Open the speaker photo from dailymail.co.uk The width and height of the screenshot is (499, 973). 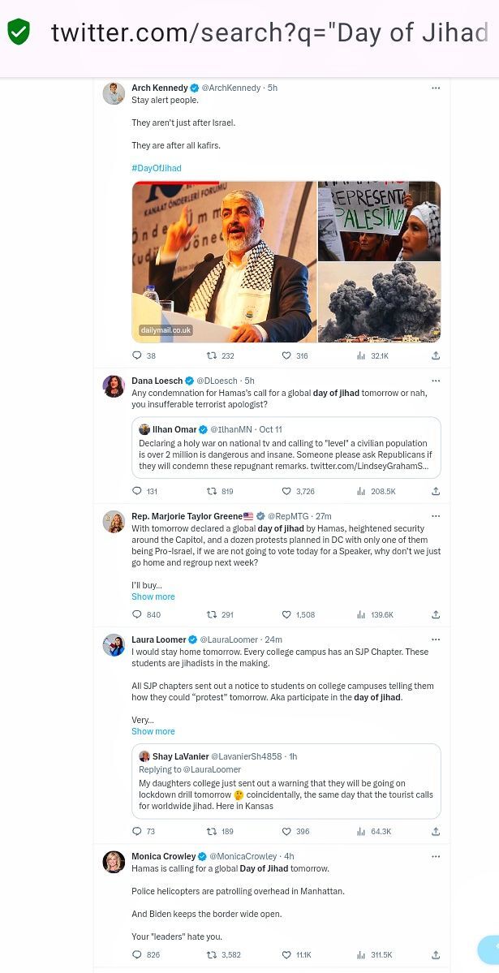[x=224, y=261]
